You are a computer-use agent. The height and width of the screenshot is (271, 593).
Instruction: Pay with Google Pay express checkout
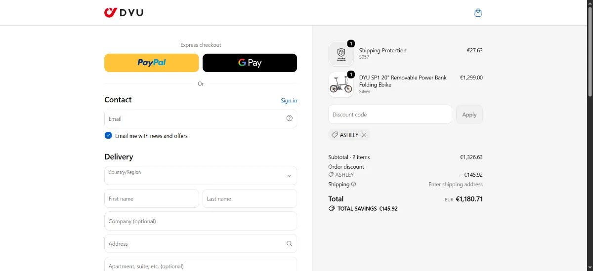(x=250, y=63)
